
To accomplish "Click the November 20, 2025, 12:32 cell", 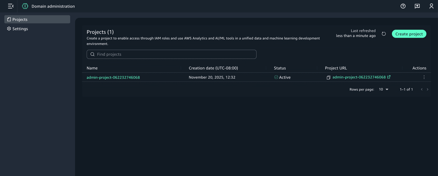I will coord(212,77).
